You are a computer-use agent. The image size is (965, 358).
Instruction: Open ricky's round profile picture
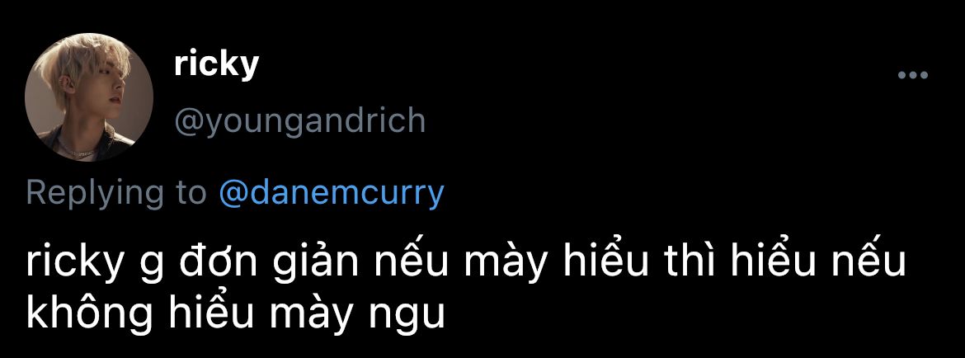(89, 97)
